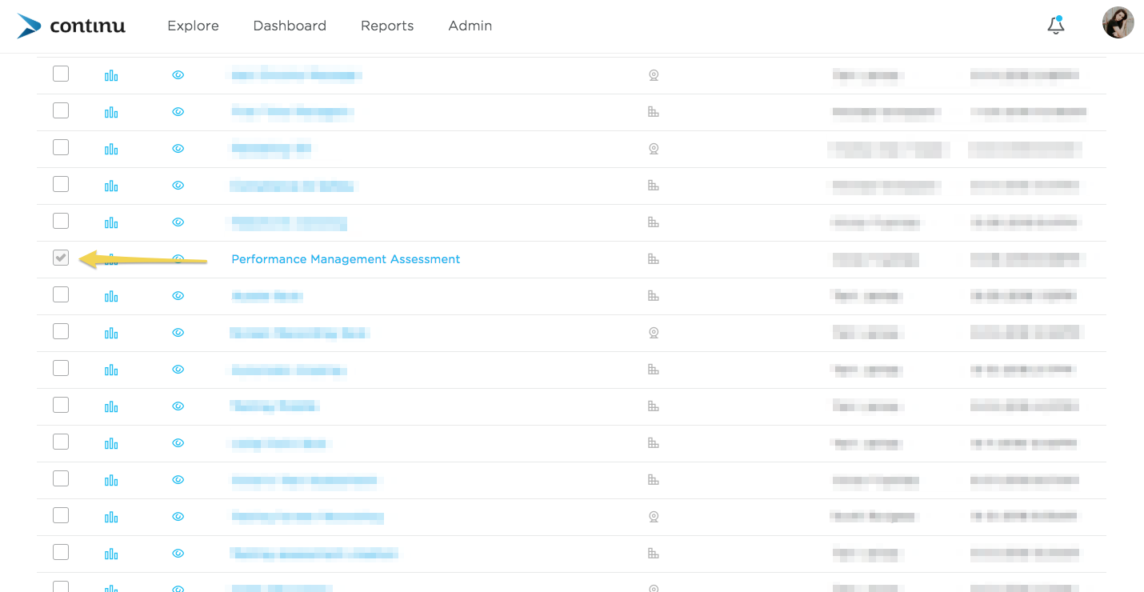1144x592 pixels.
Task: Click eye icon in row directly below Performance Management Assessment
Action: click(x=178, y=296)
